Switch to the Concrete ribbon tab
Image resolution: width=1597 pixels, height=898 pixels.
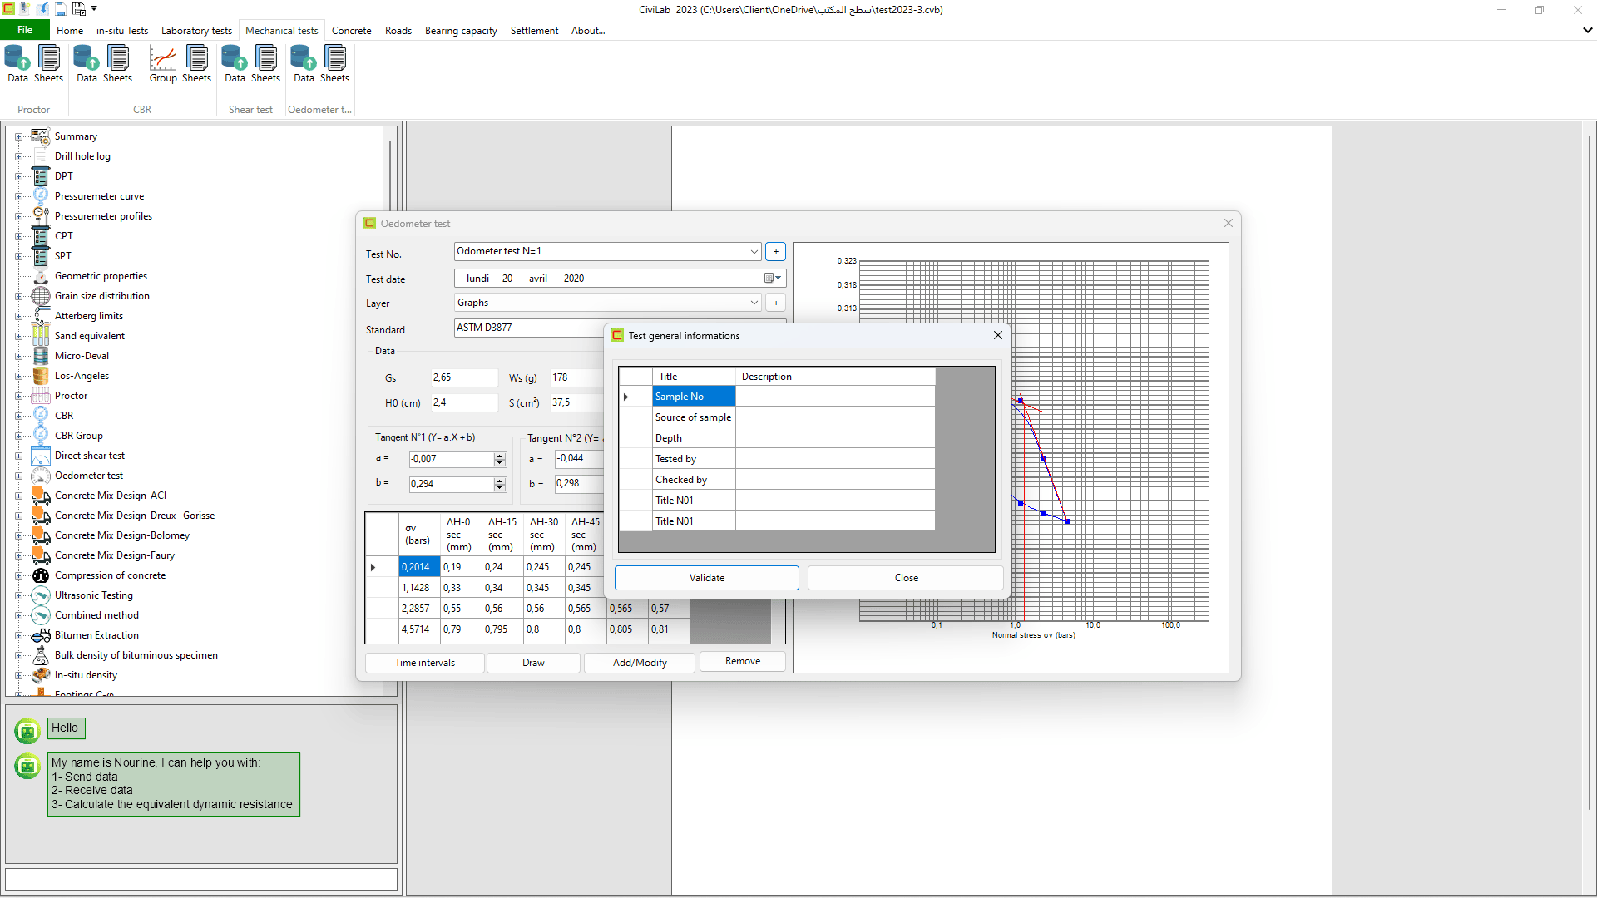pyautogui.click(x=351, y=30)
